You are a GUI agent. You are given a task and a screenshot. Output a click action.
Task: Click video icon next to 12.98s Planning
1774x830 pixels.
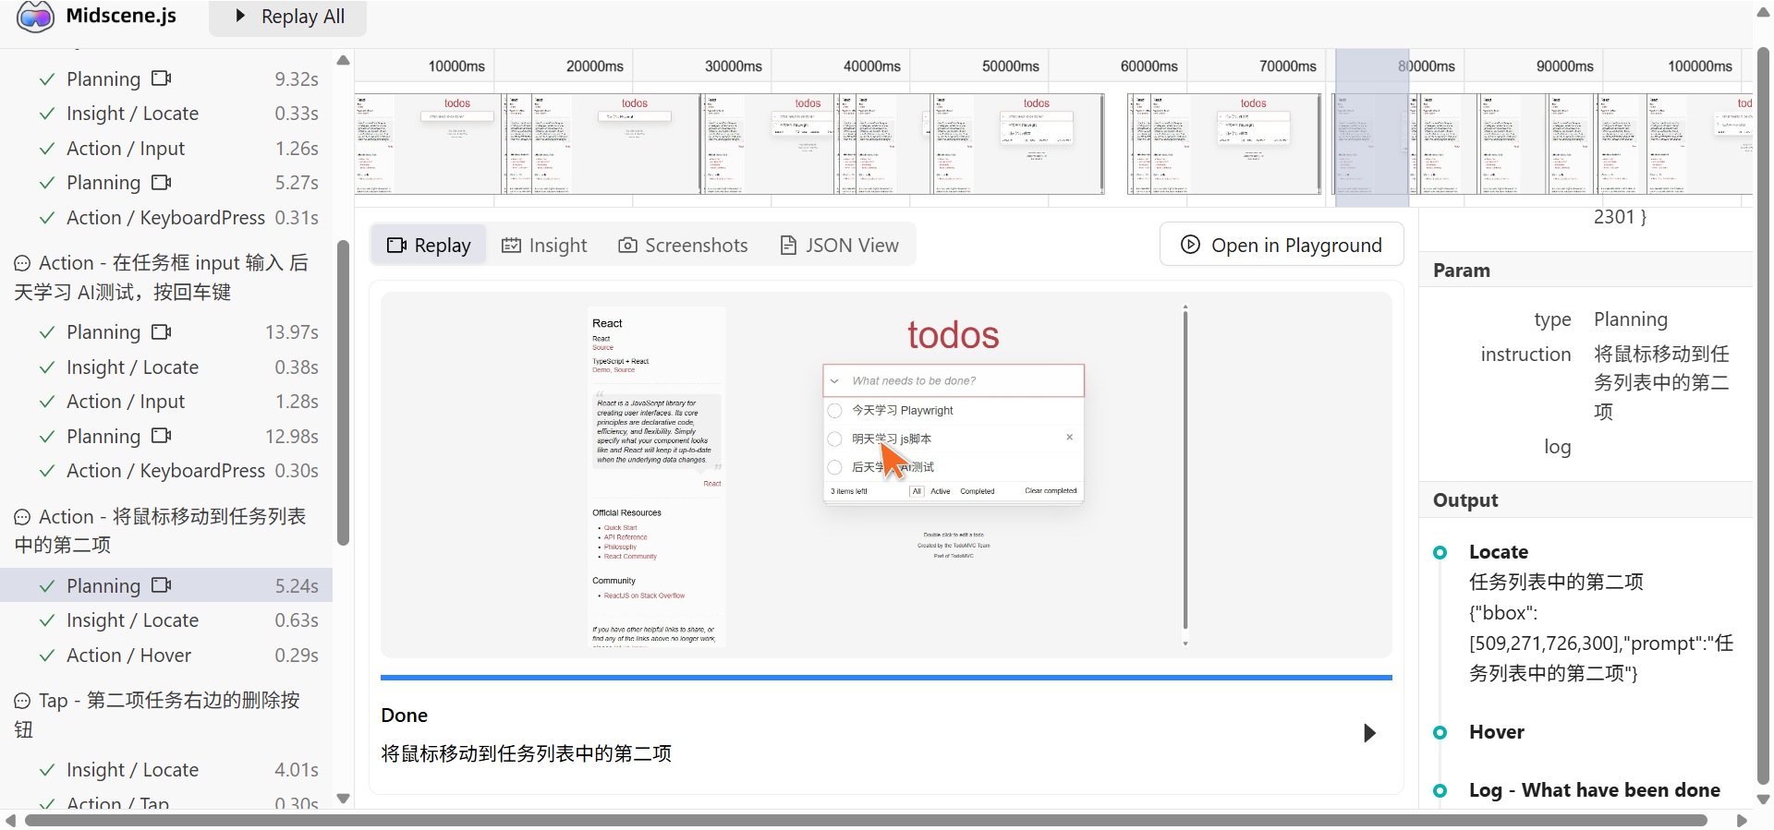(x=162, y=436)
